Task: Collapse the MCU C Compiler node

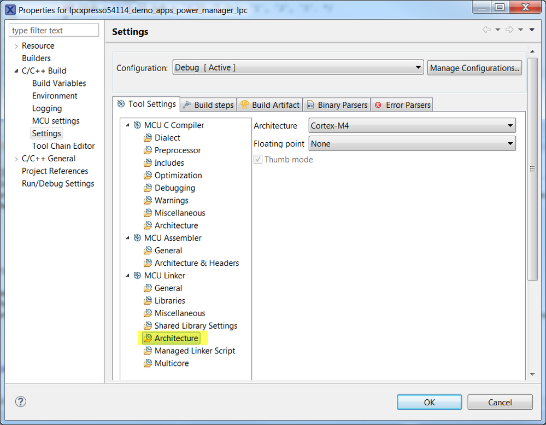Action: 127,125
